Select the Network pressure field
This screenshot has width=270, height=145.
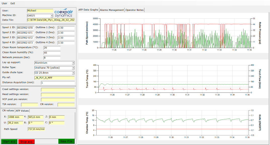pos(52,58)
